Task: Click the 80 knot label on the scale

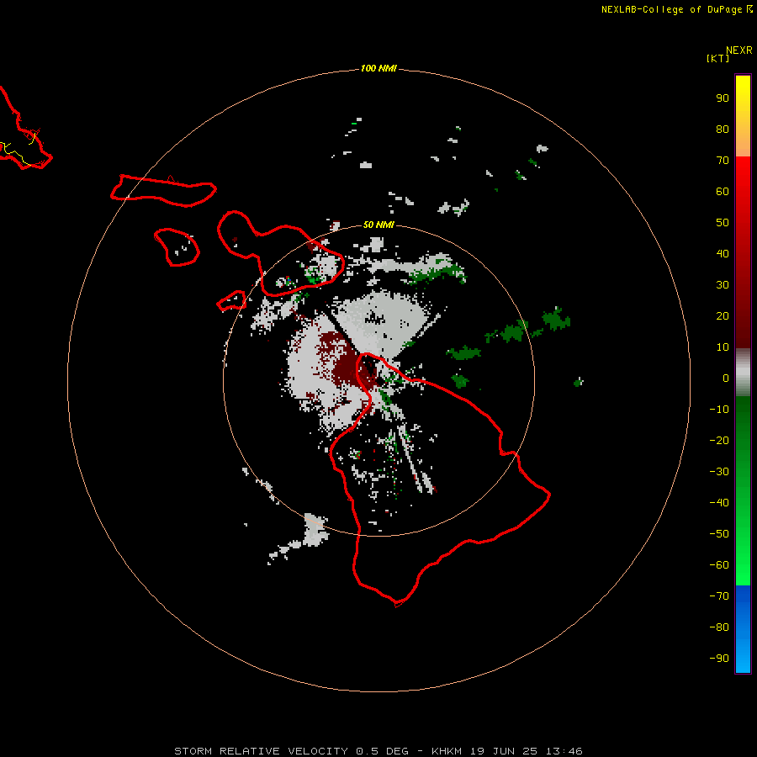Action: [x=723, y=129]
